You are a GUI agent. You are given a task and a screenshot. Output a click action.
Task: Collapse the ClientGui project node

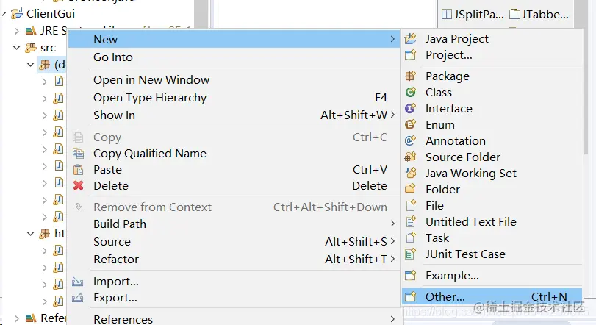click(4, 14)
